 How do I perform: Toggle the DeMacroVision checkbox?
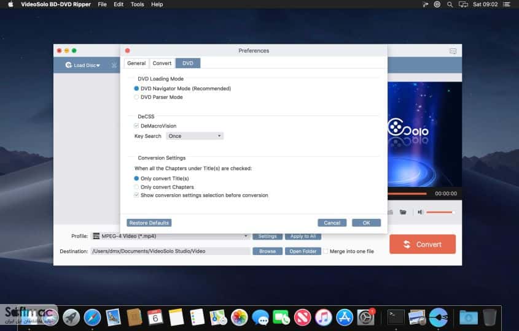[x=136, y=126]
